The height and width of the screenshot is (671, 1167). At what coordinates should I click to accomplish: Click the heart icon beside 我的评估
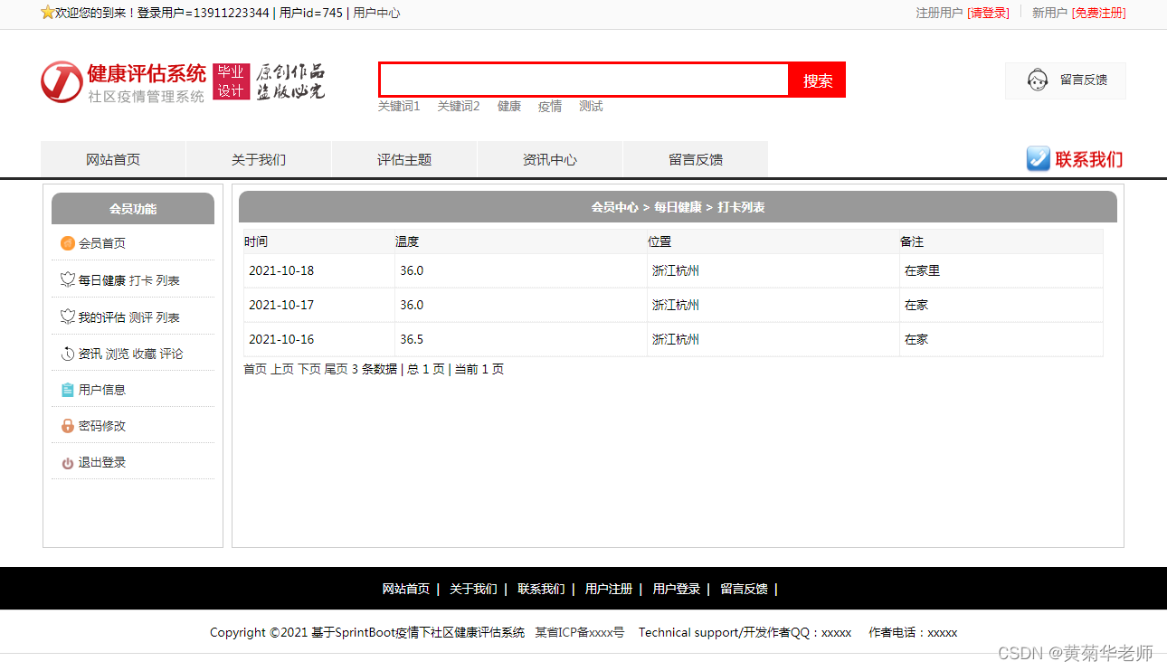[68, 317]
